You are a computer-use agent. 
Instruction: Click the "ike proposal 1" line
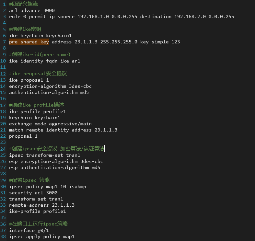coord(29,80)
